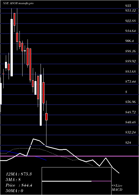
Task: Click the 873.44 price level label
Action: (x=130, y=82)
